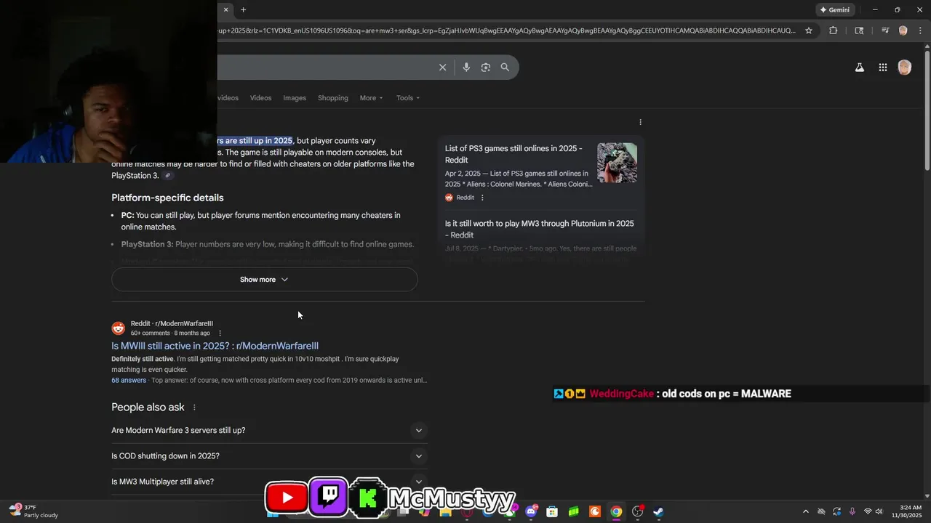This screenshot has width=931, height=523.
Task: Click the green Kick overlay logo
Action: 369,498
